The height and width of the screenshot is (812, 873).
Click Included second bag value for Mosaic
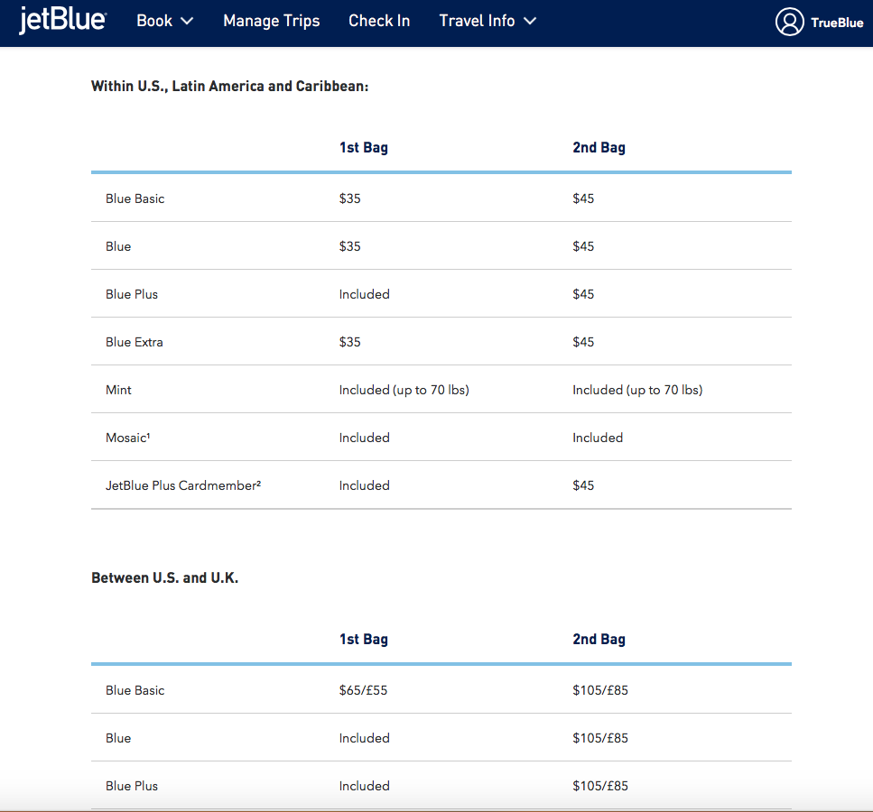(x=598, y=438)
